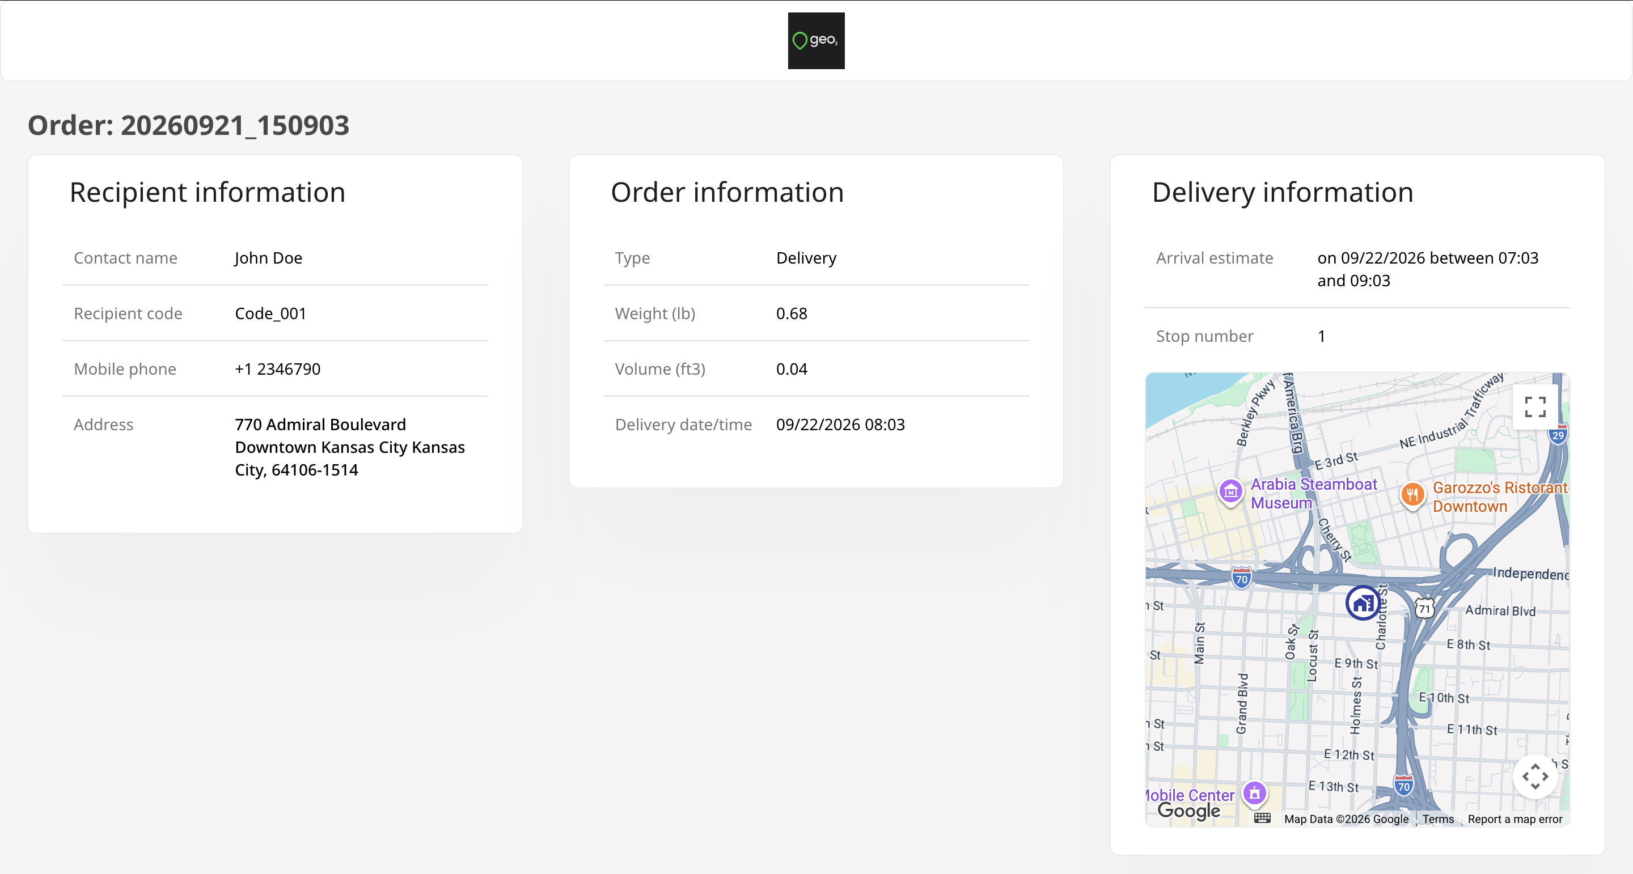Open keyboard shortcuts icon on map
Image resolution: width=1633 pixels, height=874 pixels.
[1262, 818]
